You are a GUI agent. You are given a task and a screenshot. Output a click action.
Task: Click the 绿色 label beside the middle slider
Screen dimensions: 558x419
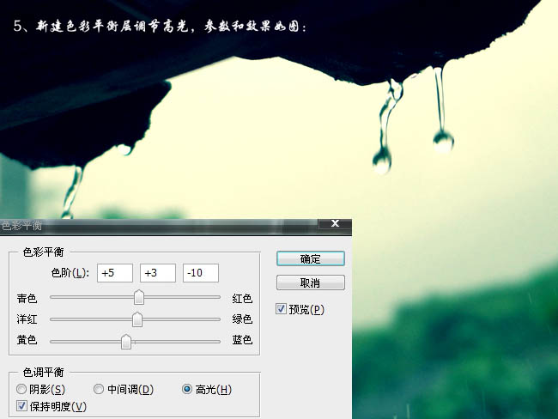click(242, 319)
